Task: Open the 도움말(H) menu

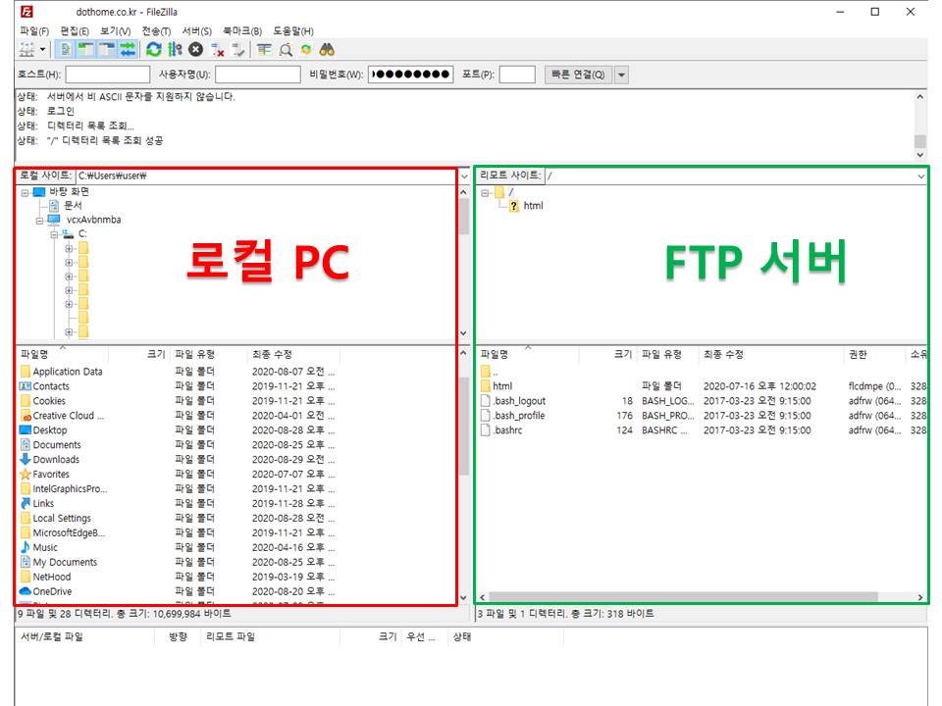Action: pos(293,31)
